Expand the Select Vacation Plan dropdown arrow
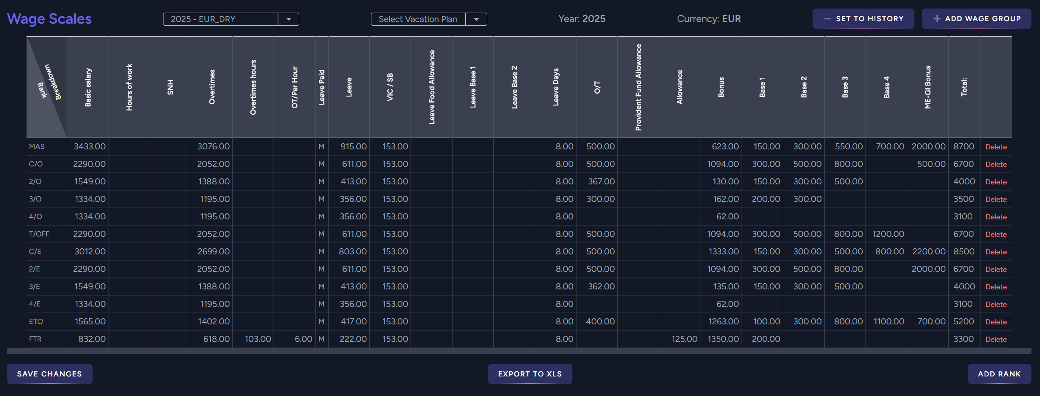The height and width of the screenshot is (396, 1040). tap(476, 19)
